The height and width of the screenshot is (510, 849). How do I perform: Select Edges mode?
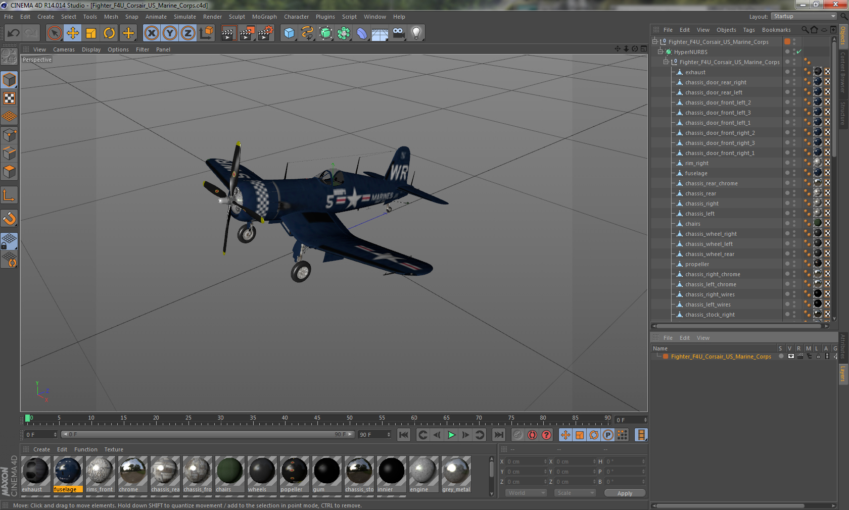(x=9, y=154)
